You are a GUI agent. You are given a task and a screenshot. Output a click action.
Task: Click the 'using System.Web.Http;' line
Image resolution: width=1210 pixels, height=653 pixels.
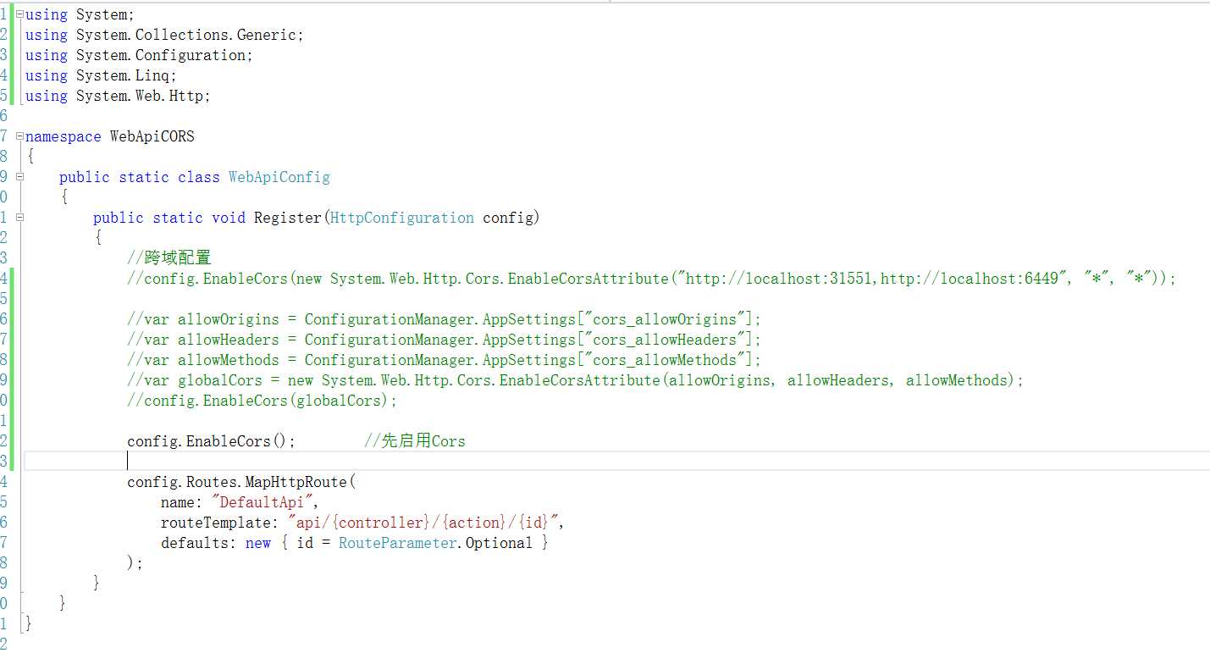pos(118,96)
